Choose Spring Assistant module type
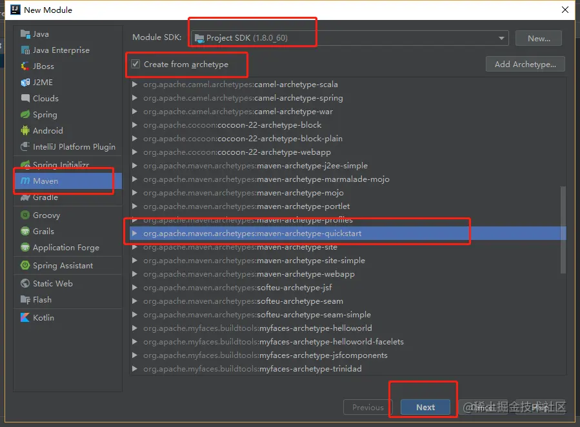 coord(68,266)
